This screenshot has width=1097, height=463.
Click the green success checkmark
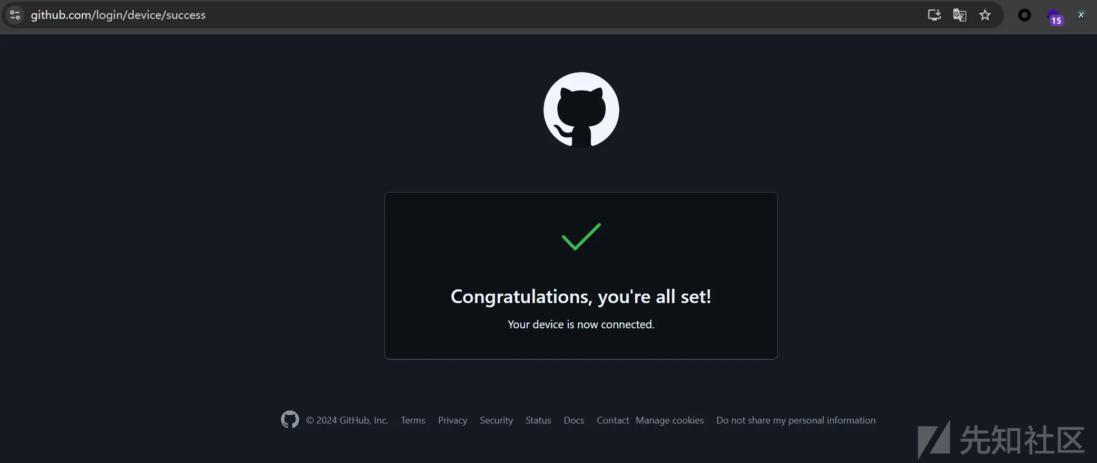coord(581,237)
